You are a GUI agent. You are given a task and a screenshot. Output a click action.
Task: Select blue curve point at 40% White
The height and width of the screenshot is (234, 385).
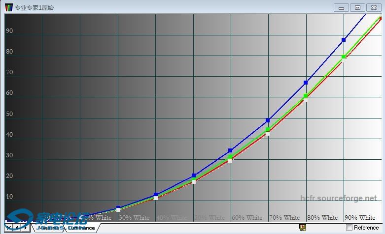point(156,195)
